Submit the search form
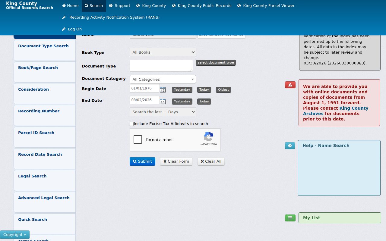 (143, 161)
